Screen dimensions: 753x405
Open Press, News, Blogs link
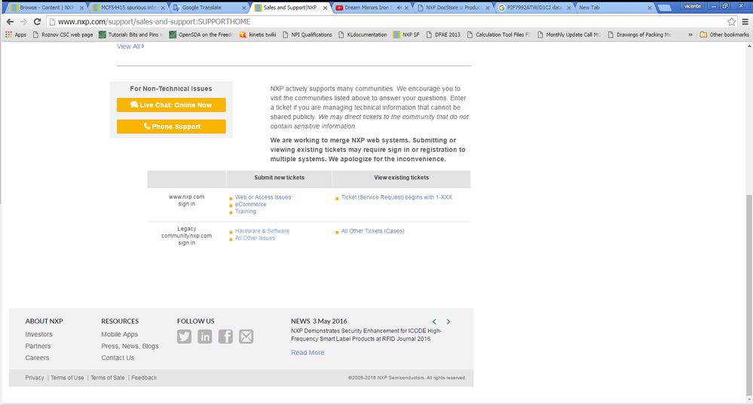point(130,346)
